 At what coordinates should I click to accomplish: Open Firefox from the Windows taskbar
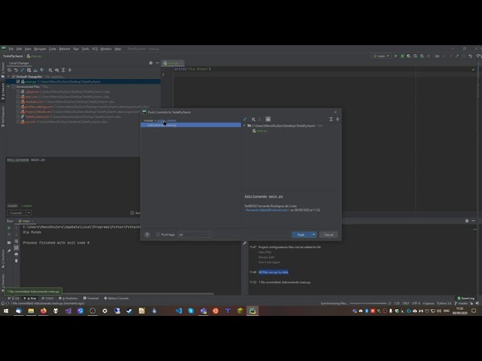[44, 311]
